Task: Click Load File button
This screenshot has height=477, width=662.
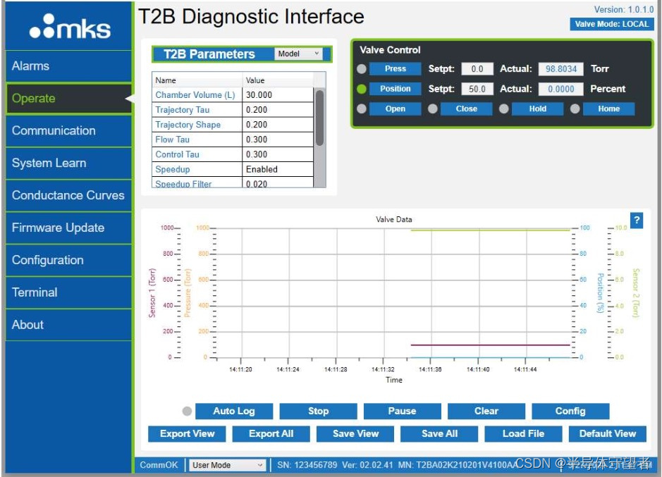Action: click(x=523, y=434)
